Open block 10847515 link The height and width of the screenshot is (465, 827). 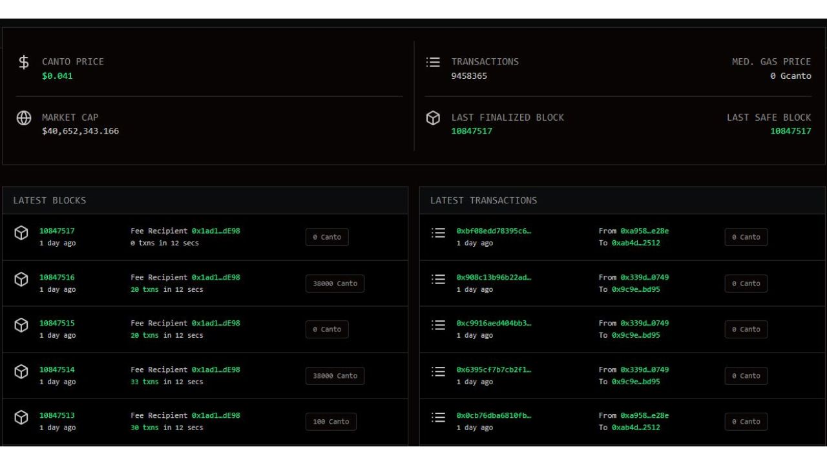57,324
